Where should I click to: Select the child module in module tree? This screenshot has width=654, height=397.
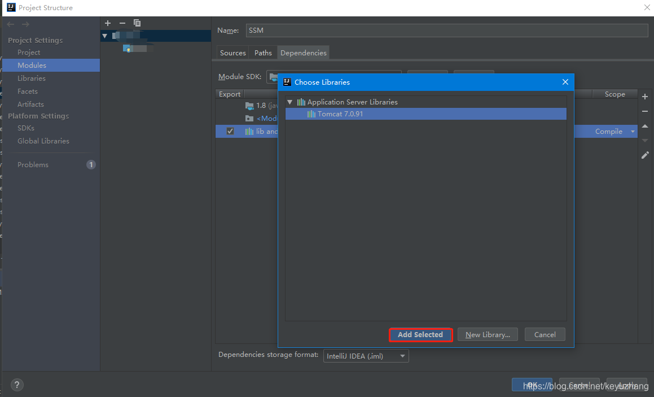pyautogui.click(x=138, y=49)
